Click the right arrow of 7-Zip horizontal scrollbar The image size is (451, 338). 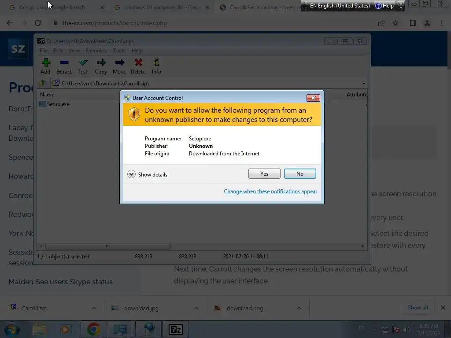[x=363, y=246]
